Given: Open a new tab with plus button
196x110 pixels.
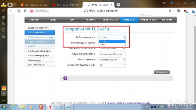Looking at the screenshot, I should (x=118, y=5).
